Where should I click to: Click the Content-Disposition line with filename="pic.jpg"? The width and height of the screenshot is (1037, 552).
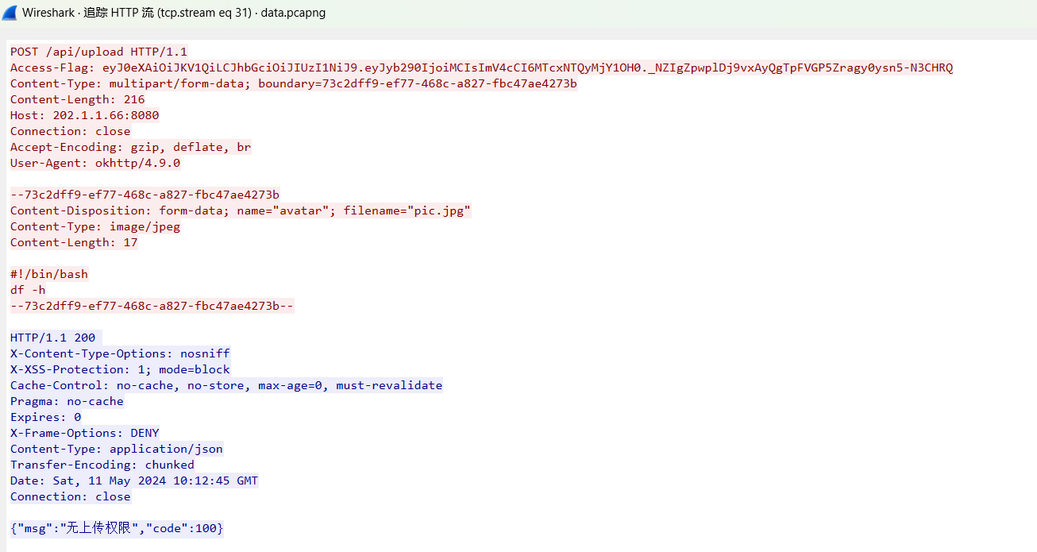point(241,210)
